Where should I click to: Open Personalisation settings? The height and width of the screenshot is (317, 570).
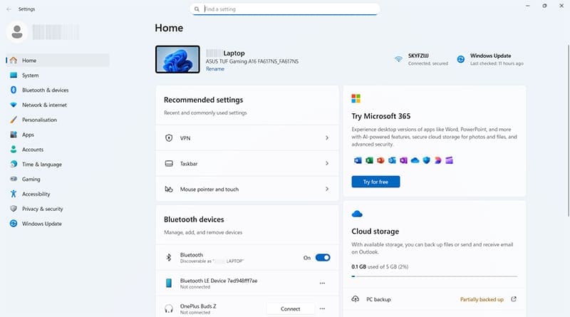click(58, 120)
